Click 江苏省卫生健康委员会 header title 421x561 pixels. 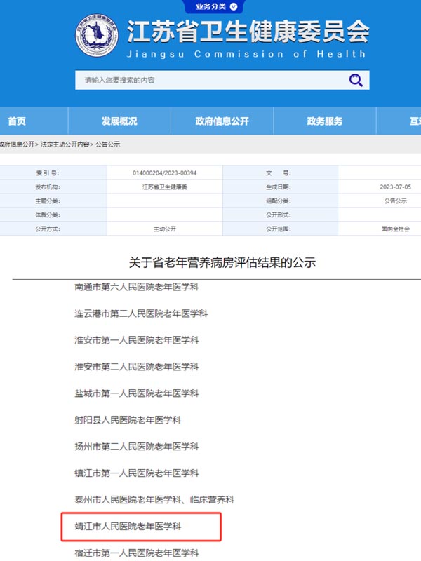click(248, 31)
